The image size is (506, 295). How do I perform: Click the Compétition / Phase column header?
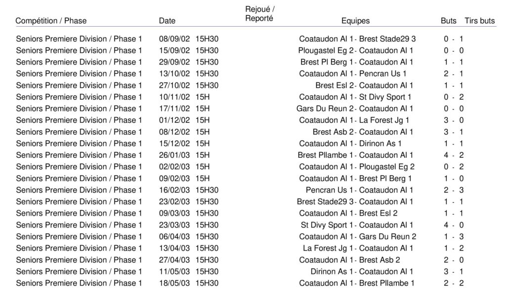[x=51, y=21]
